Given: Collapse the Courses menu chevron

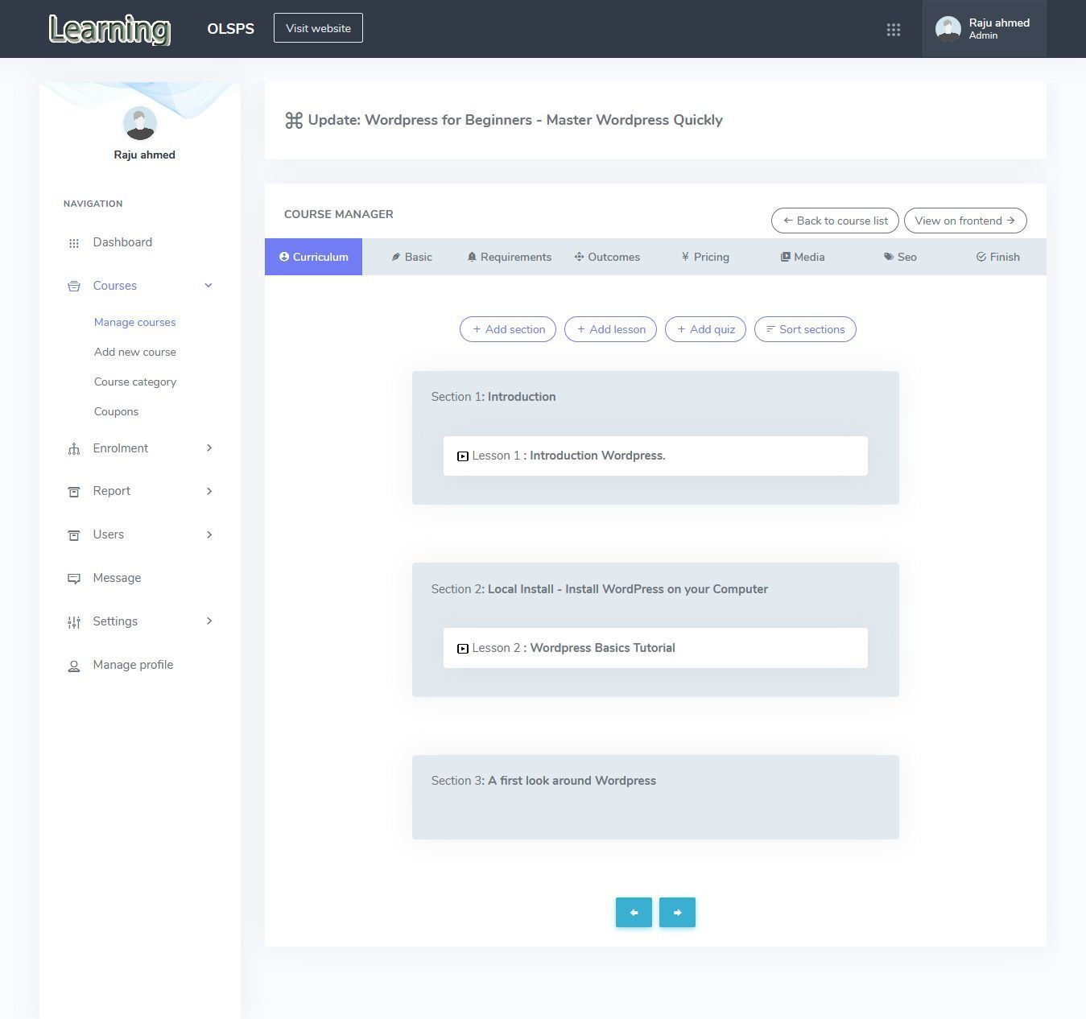Looking at the screenshot, I should click(209, 286).
